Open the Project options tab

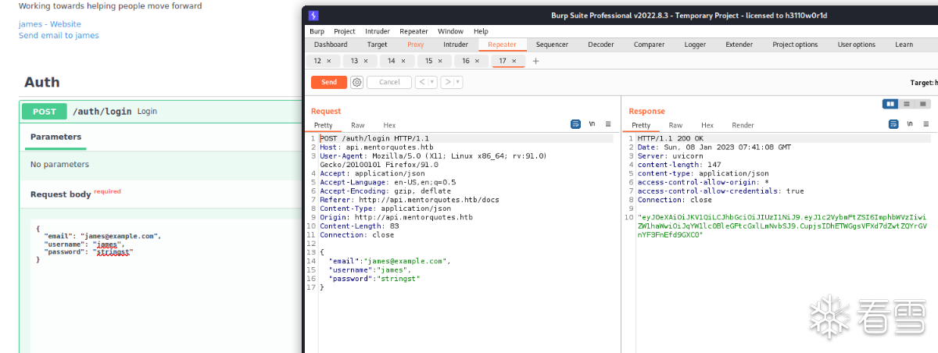(x=795, y=45)
